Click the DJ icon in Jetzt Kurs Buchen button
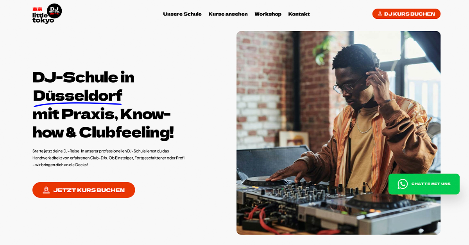The height and width of the screenshot is (245, 469). (x=46, y=190)
